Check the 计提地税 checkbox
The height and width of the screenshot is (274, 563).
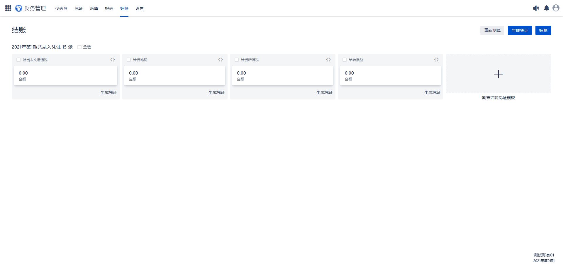[129, 60]
